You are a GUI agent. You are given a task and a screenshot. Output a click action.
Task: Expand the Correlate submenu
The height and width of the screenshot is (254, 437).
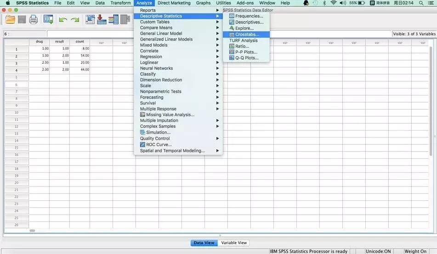[x=178, y=51]
